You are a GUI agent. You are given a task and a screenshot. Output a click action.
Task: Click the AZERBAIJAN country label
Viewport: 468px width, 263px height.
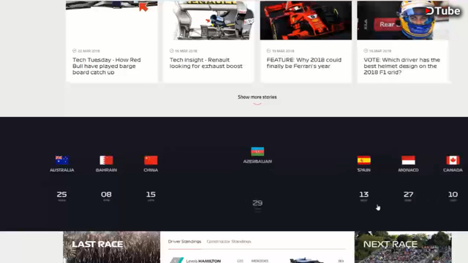(257, 161)
